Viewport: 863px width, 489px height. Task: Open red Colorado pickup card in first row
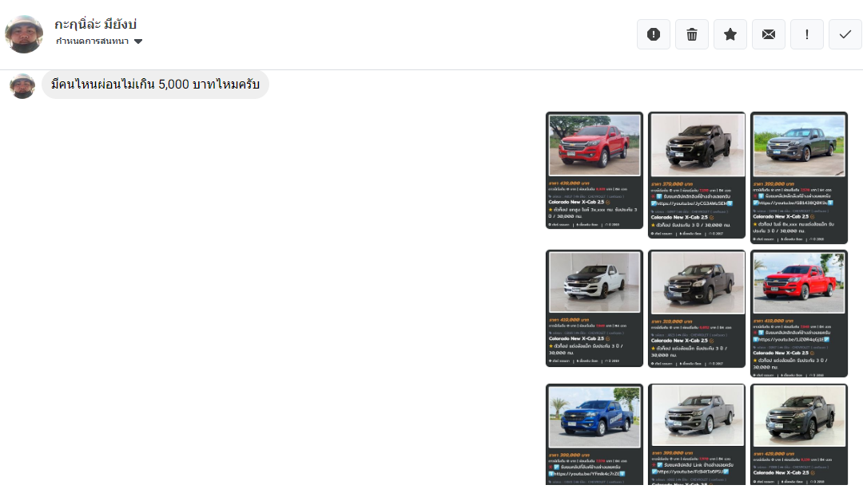tap(595, 171)
